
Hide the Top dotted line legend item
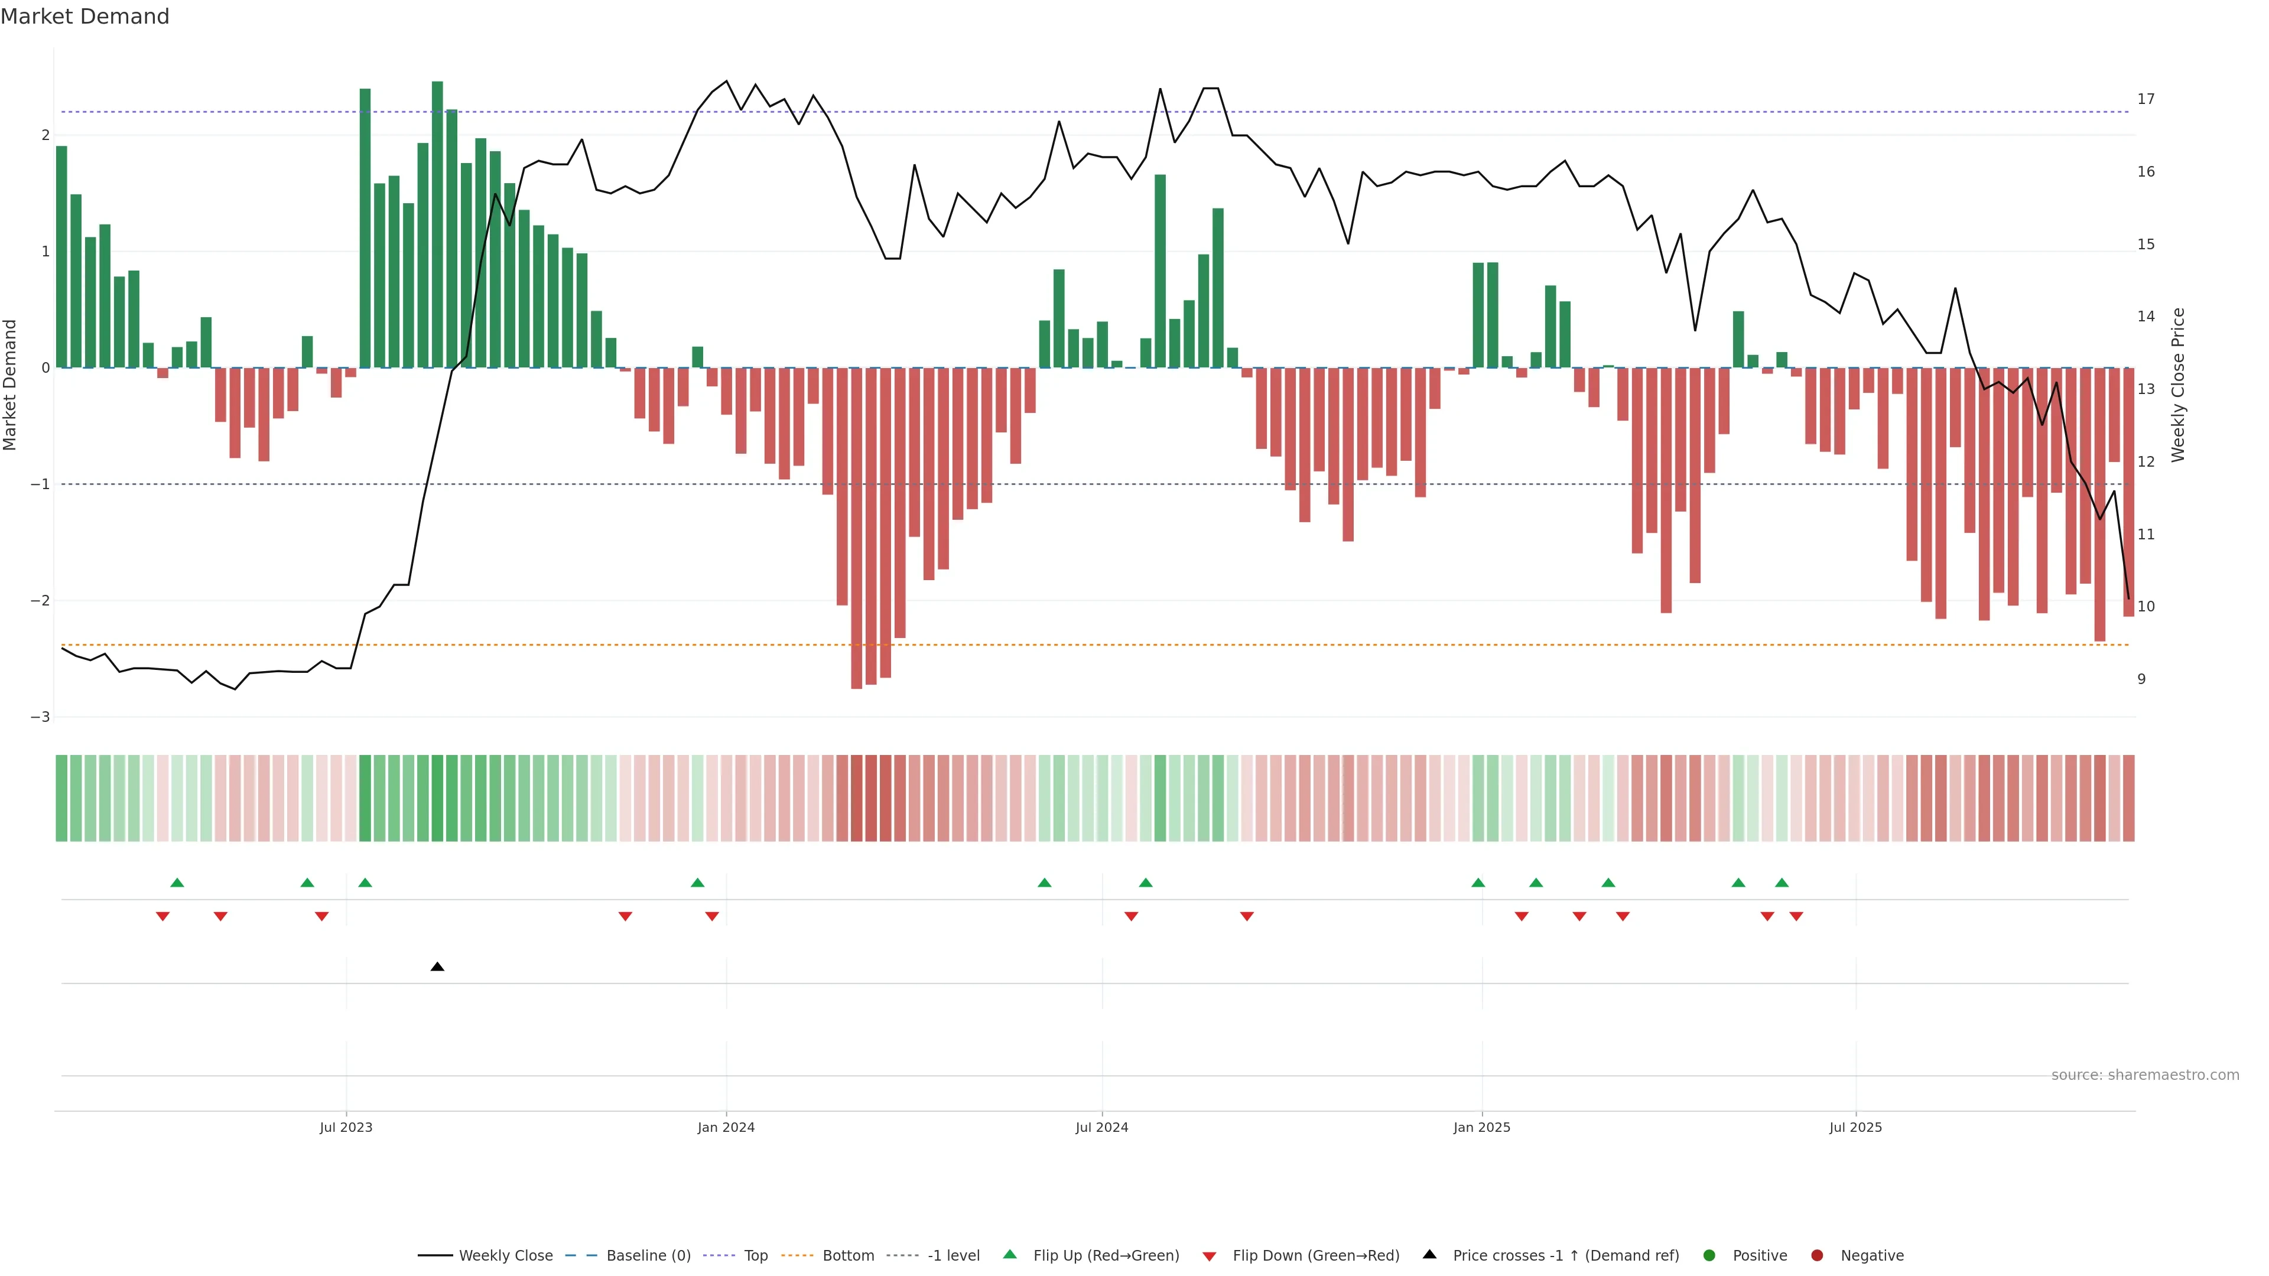pyautogui.click(x=755, y=1256)
